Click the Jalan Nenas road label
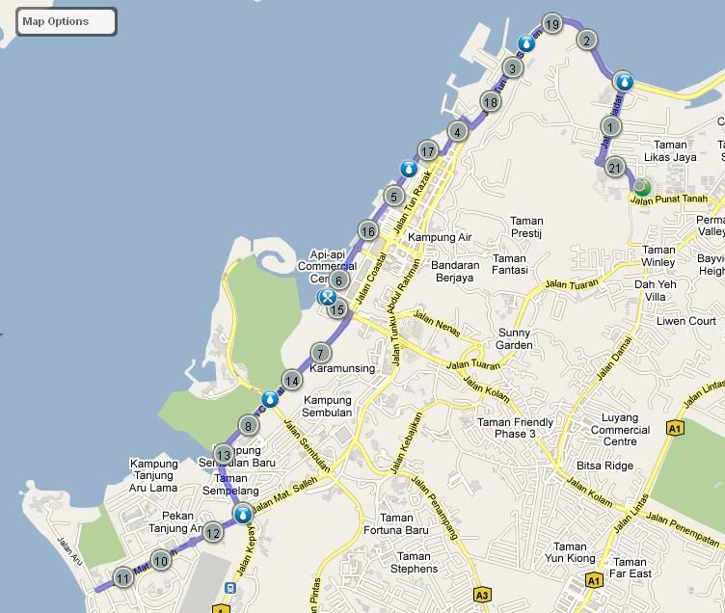This screenshot has width=725, height=613. (x=437, y=324)
